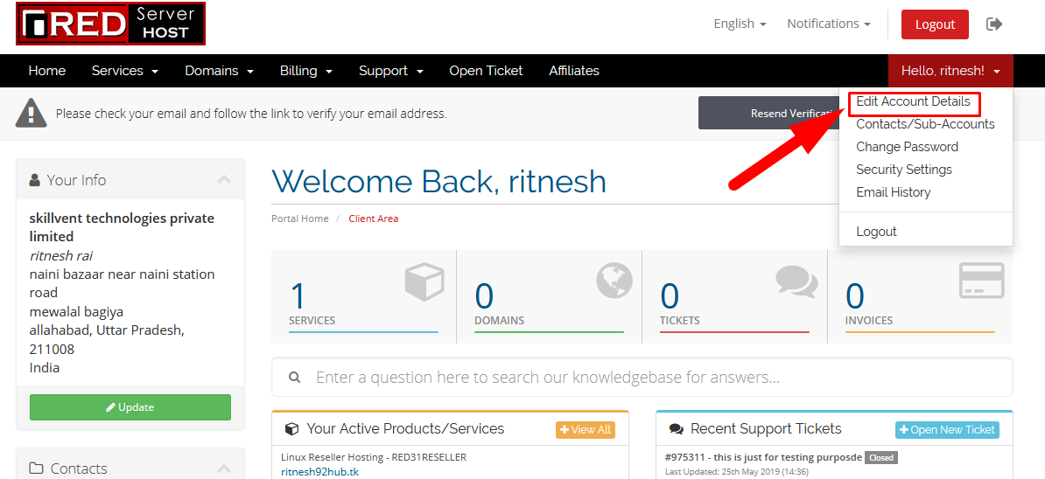Choose Logout in the account dropdown menu
The height and width of the screenshot is (479, 1045).
876,232
